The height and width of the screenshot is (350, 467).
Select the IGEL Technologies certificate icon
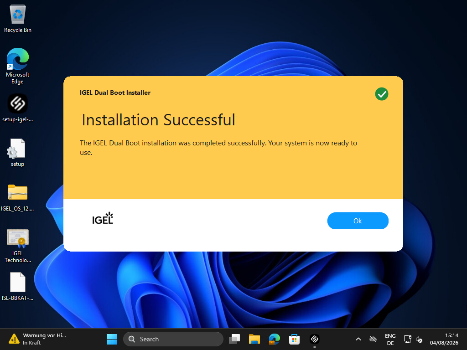18,246
